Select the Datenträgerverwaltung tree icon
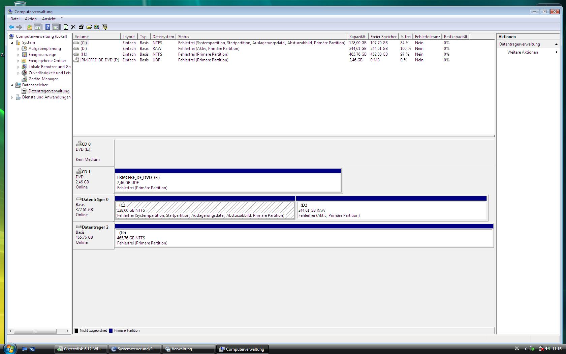 (x=24, y=91)
